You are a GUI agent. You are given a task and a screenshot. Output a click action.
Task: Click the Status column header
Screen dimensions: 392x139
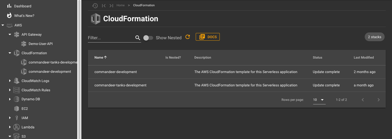[x=317, y=58]
